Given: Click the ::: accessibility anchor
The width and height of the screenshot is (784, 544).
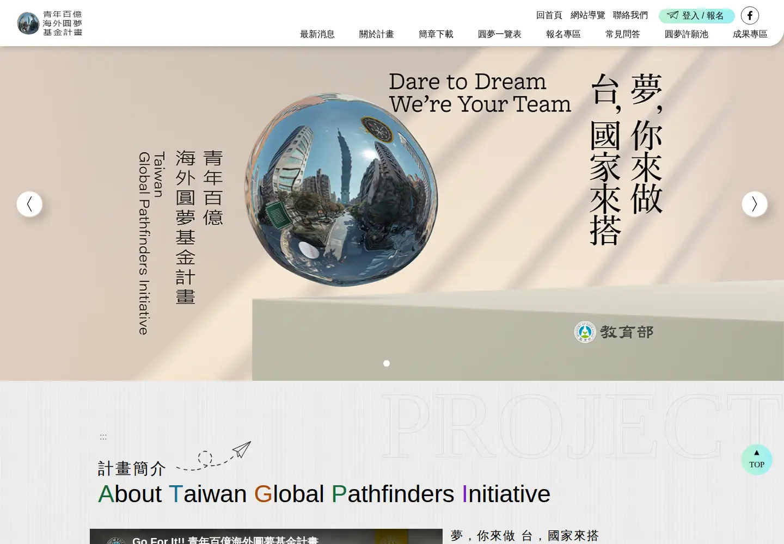Looking at the screenshot, I should [x=103, y=437].
